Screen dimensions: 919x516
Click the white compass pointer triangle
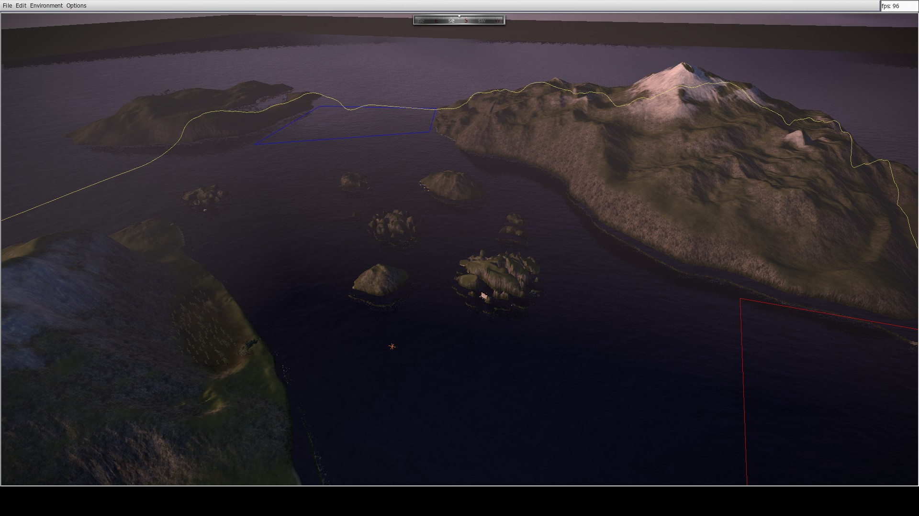coord(459,16)
